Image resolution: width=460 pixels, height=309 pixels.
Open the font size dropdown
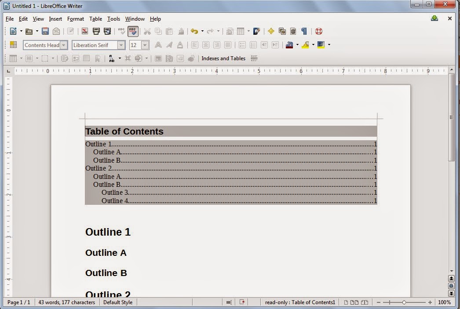[x=146, y=45]
